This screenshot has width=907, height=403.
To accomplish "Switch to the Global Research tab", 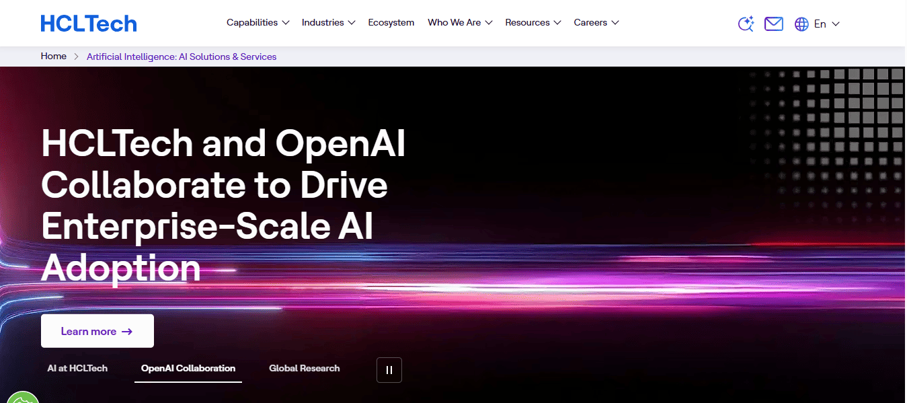I will (x=305, y=369).
